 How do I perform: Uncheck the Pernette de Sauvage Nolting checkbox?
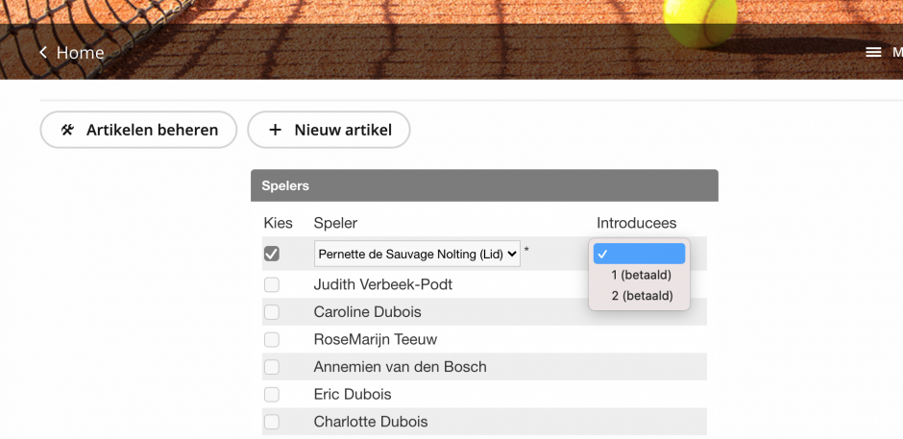(272, 254)
